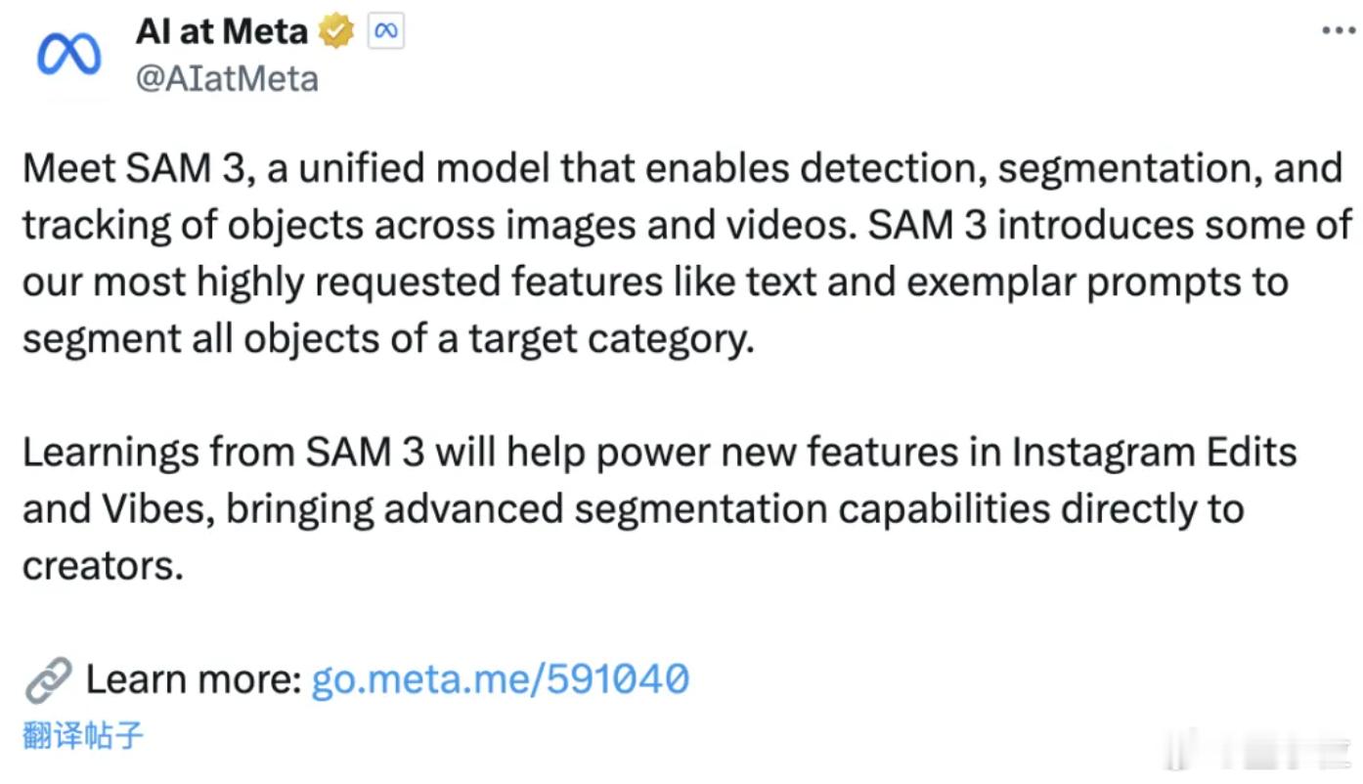Open the AI at Meta display name
The image size is (1363, 784).
pos(221,32)
